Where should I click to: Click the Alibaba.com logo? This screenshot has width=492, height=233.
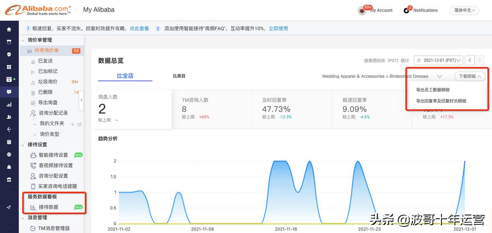coord(38,10)
